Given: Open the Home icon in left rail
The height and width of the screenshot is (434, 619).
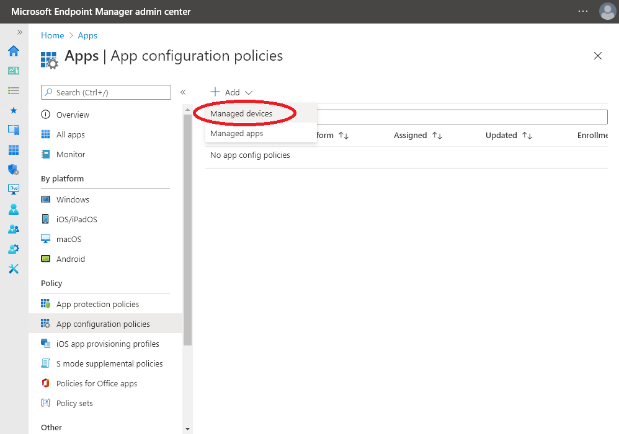Looking at the screenshot, I should pyautogui.click(x=14, y=51).
